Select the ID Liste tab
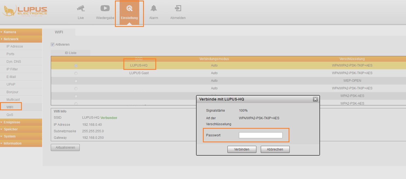The image size is (406, 179). point(70,53)
